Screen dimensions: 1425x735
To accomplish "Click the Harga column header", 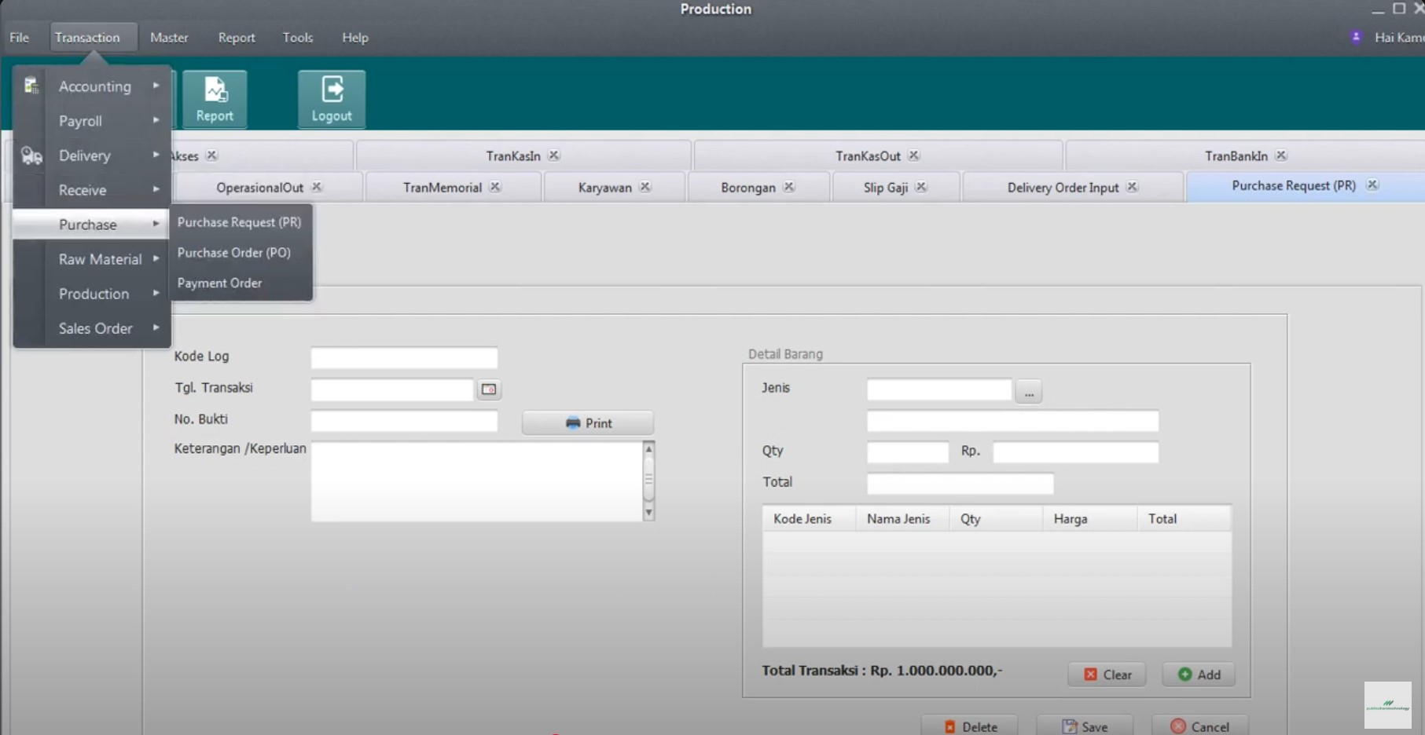I will coord(1089,519).
